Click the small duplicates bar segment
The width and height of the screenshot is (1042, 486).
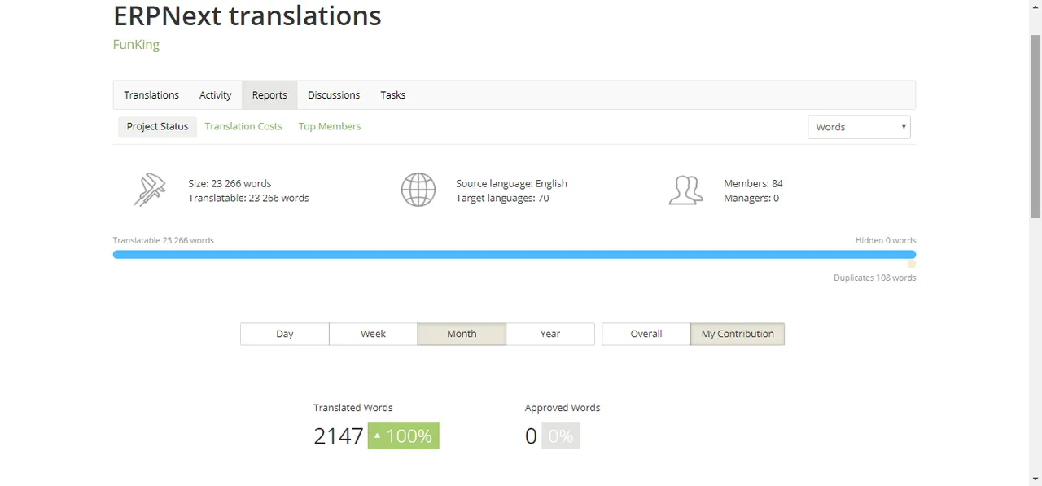[x=912, y=264]
